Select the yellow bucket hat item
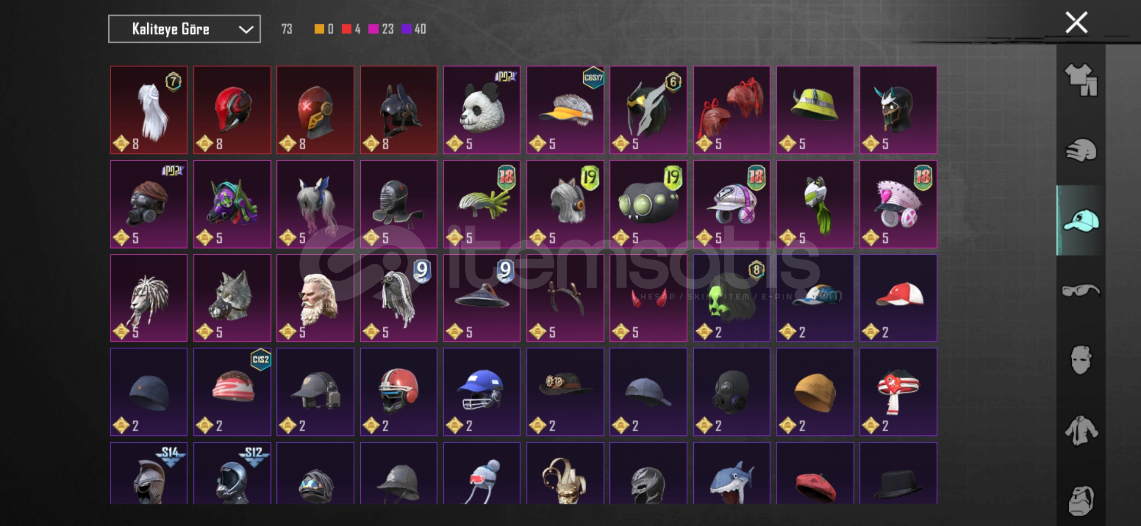This screenshot has width=1141, height=526. pos(815,110)
